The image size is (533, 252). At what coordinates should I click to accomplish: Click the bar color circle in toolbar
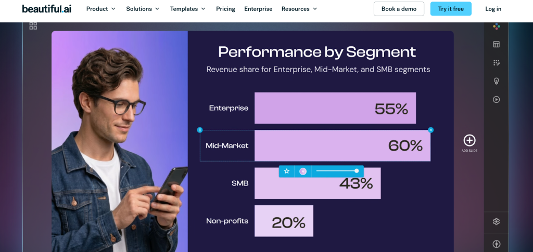click(x=303, y=171)
